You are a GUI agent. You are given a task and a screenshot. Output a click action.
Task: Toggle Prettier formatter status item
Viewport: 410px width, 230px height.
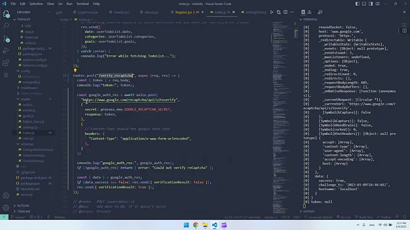(x=384, y=217)
